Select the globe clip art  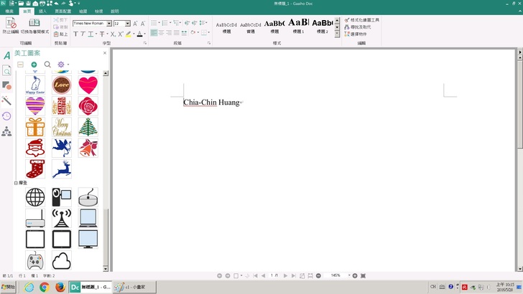pyautogui.click(x=35, y=197)
